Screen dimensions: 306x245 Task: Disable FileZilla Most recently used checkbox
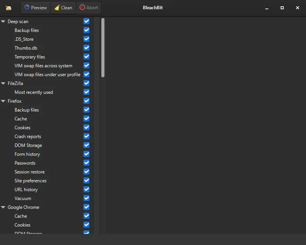[x=86, y=92]
